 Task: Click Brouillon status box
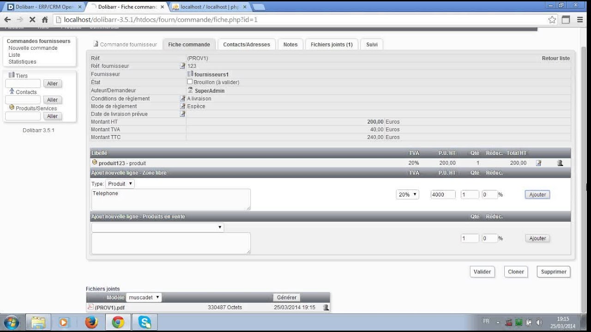pos(190,82)
